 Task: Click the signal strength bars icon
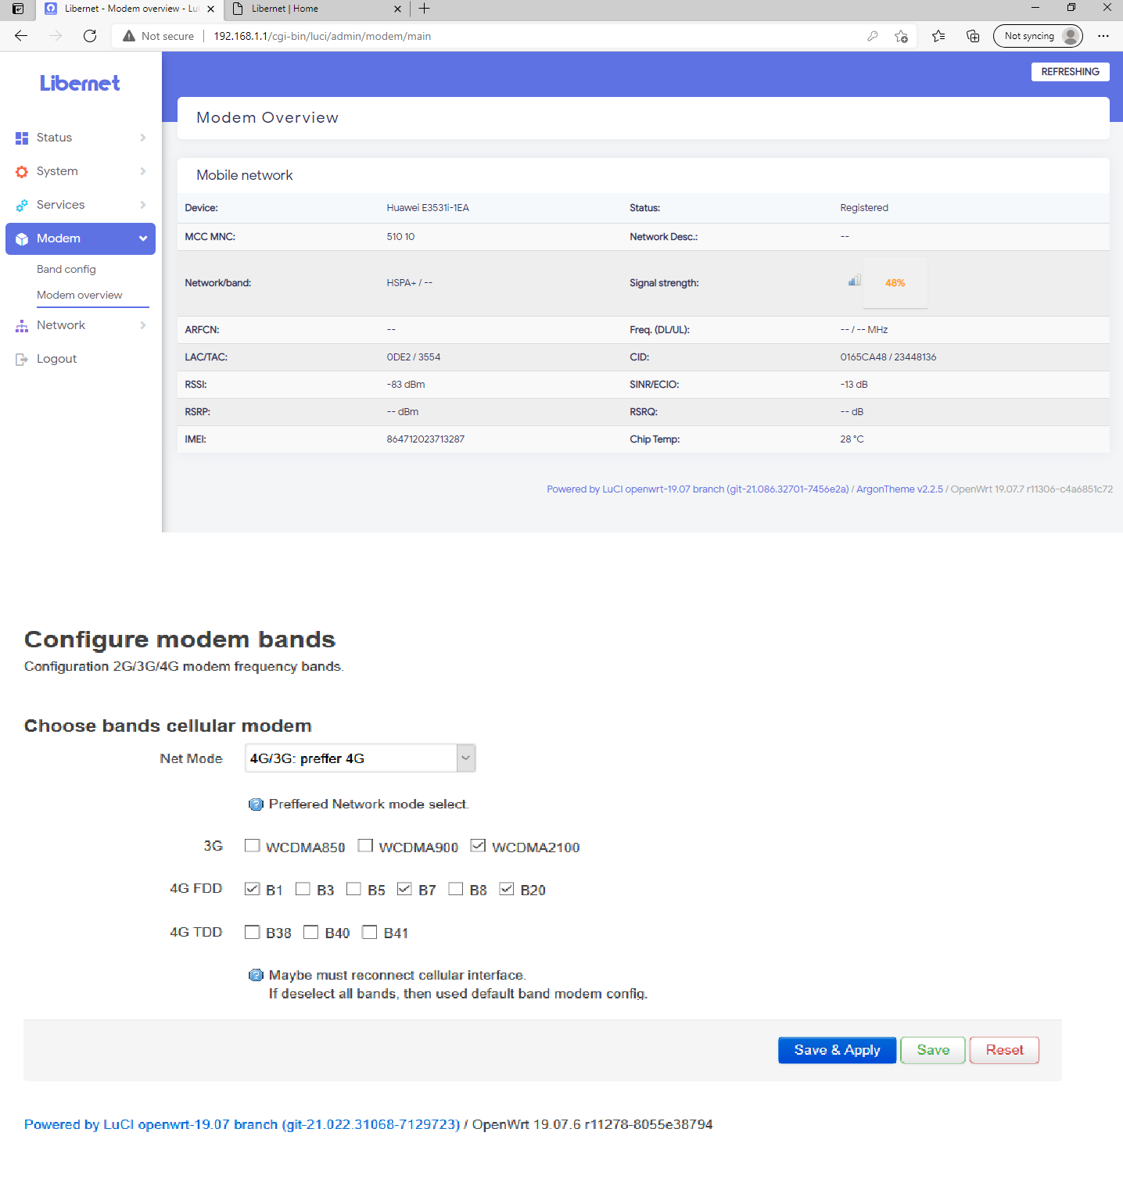click(855, 280)
